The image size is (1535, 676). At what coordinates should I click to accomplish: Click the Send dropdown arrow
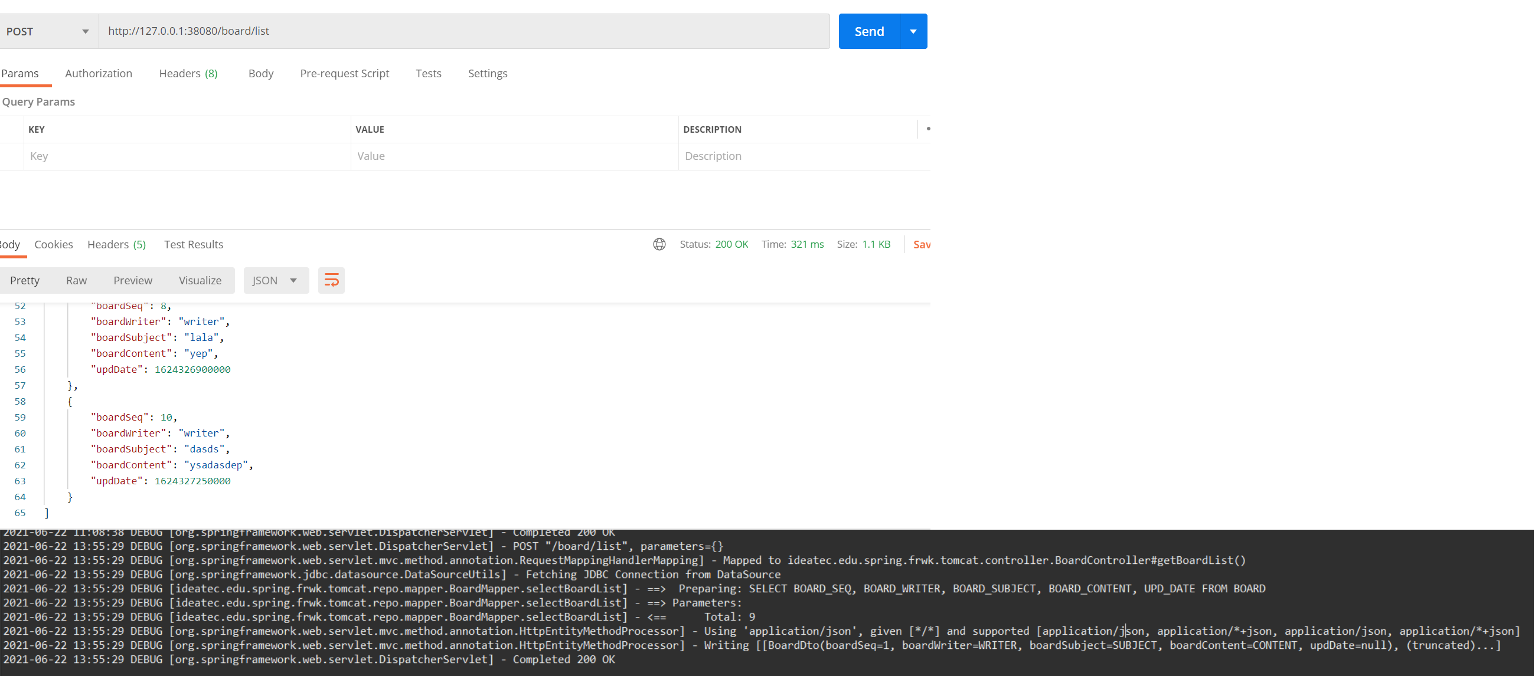pos(912,30)
